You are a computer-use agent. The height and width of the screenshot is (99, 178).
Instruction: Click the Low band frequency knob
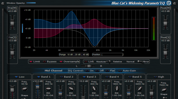(x=25, y=88)
